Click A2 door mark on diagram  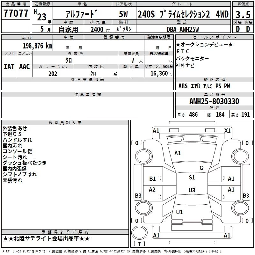[152, 189]
